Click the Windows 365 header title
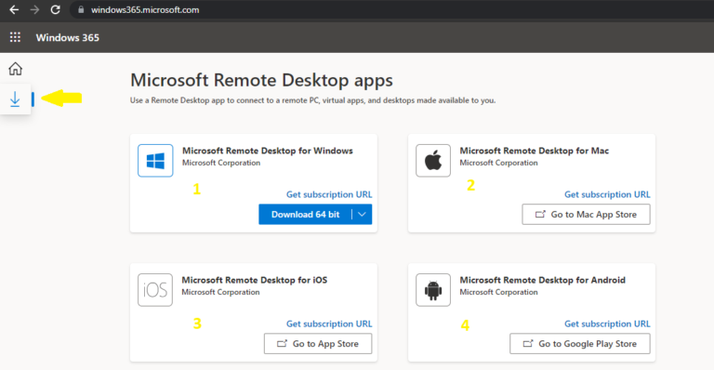 click(x=67, y=38)
